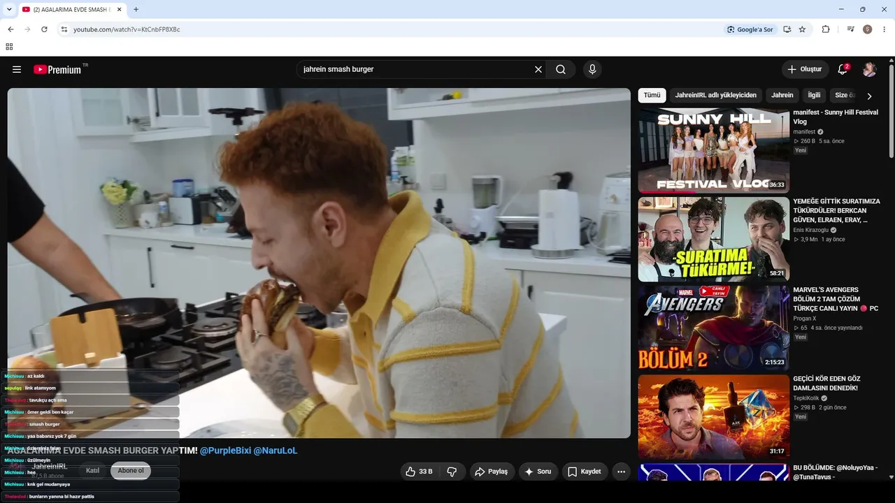Image resolution: width=895 pixels, height=503 pixels.
Task: Click the Google'a Sor button
Action: click(x=750, y=29)
